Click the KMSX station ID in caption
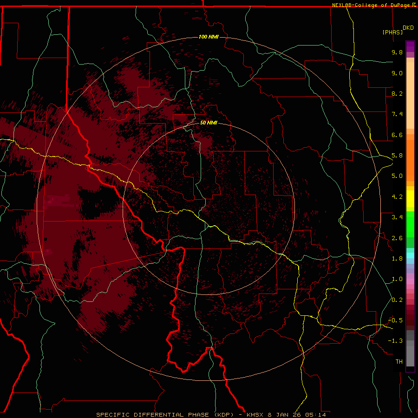The width and height of the screenshot is (418, 418). tap(255, 415)
